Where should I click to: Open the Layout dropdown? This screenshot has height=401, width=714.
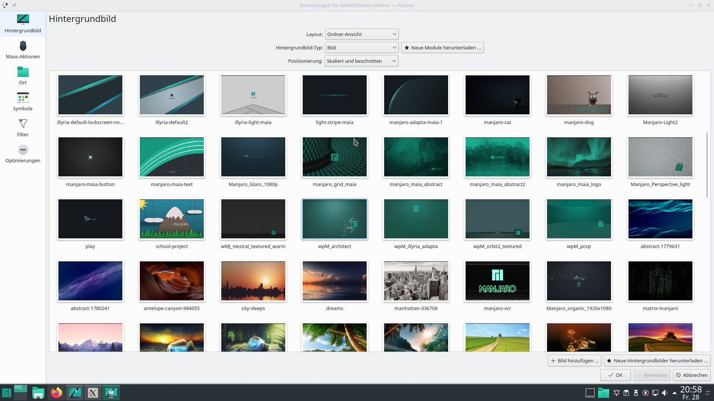(x=361, y=34)
